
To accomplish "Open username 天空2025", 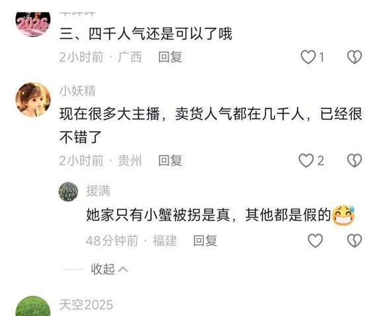I will coord(86,305).
